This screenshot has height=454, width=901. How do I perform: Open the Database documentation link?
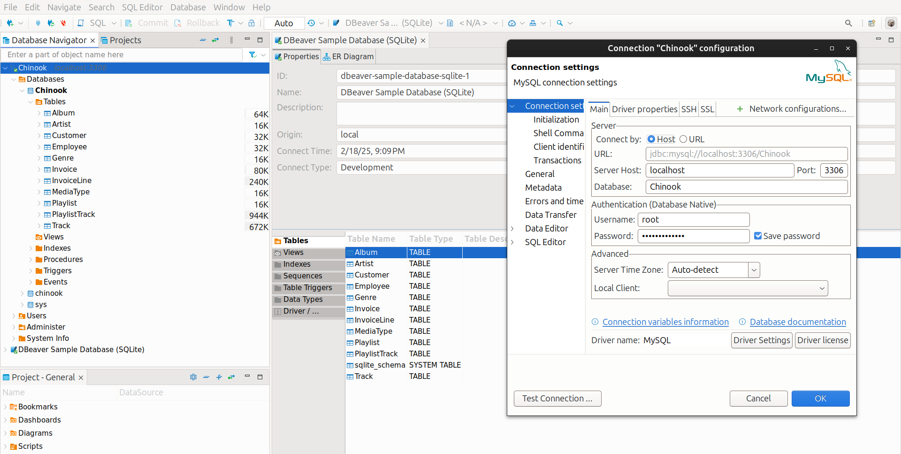(798, 322)
